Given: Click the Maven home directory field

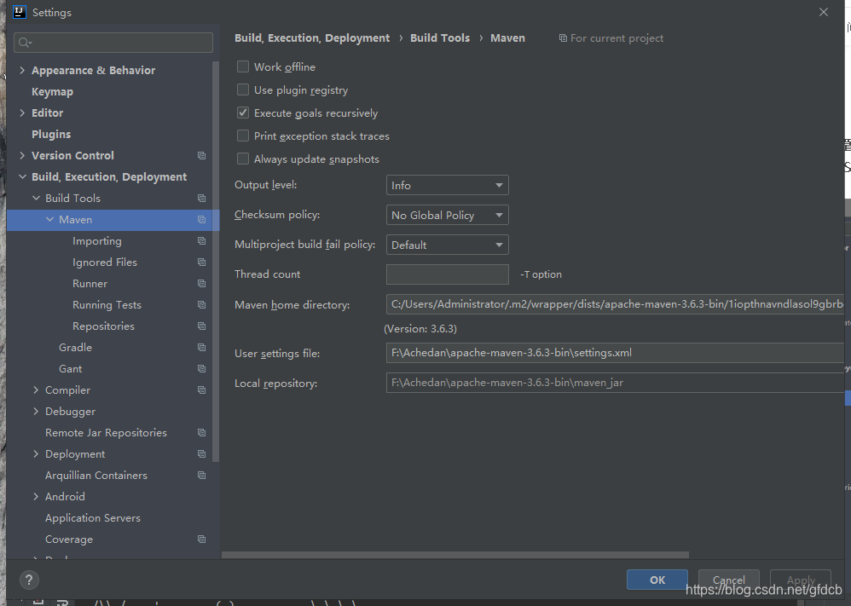Looking at the screenshot, I should (x=615, y=304).
